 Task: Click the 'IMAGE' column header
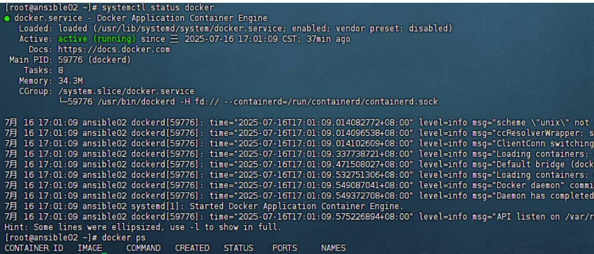click(x=90, y=248)
